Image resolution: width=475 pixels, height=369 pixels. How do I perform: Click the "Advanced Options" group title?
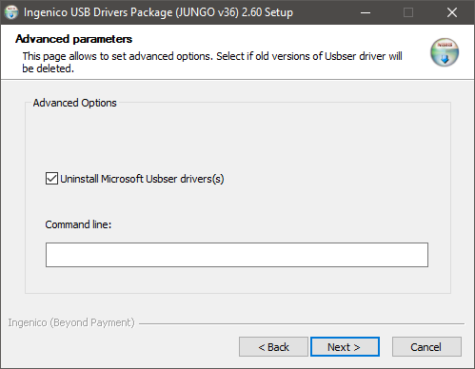pos(75,103)
